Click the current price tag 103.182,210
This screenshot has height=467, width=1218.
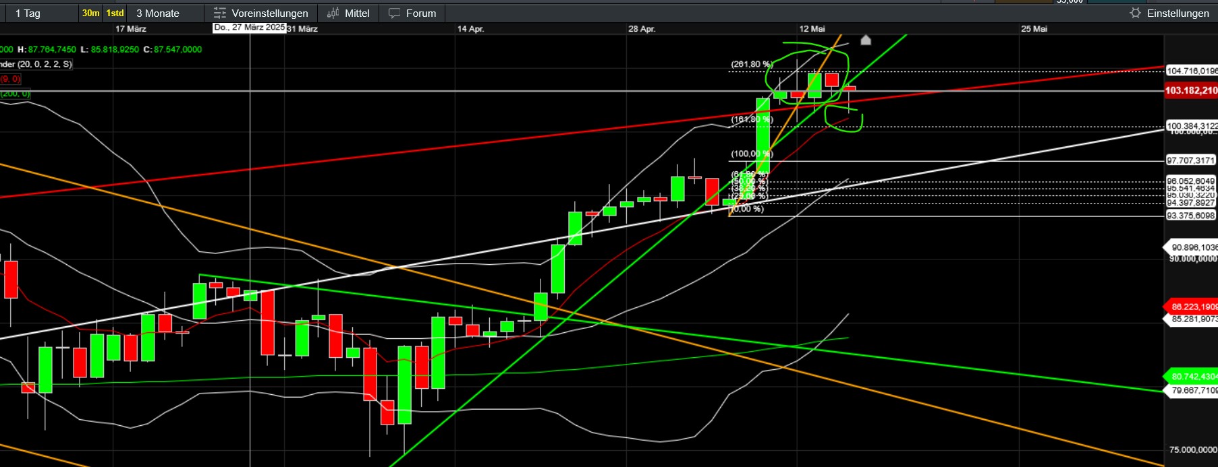click(x=1191, y=90)
